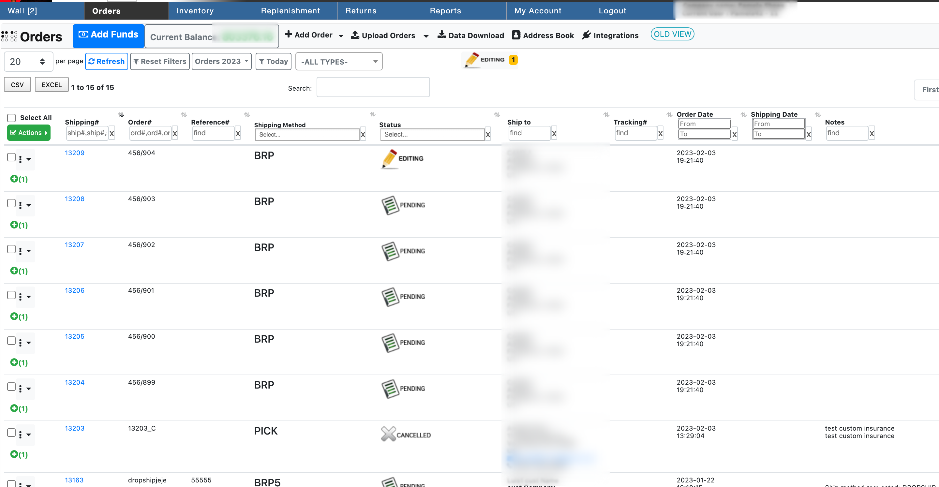Tick the checkbox for order 13208
939x487 pixels.
point(12,203)
